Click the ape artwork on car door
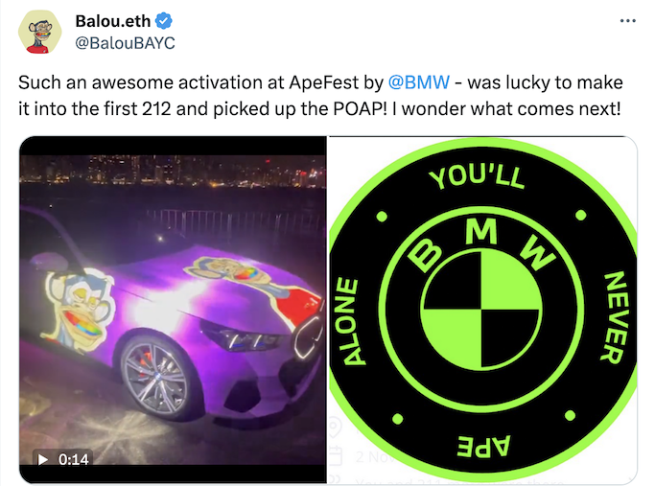The height and width of the screenshot is (486, 655). pyautogui.click(x=79, y=308)
